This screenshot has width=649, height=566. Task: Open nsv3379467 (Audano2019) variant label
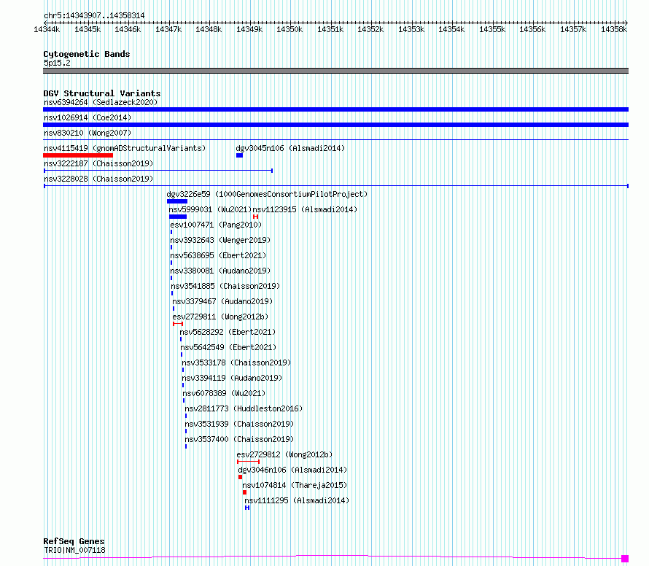coord(222,301)
